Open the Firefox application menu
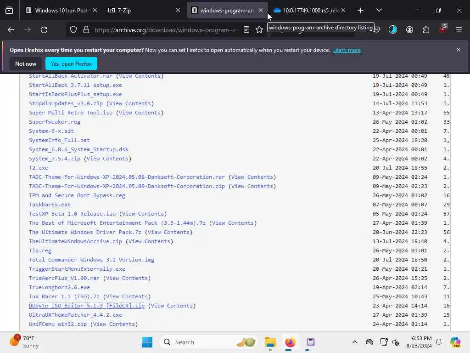Screen dimensions: 470x353 click(x=459, y=29)
